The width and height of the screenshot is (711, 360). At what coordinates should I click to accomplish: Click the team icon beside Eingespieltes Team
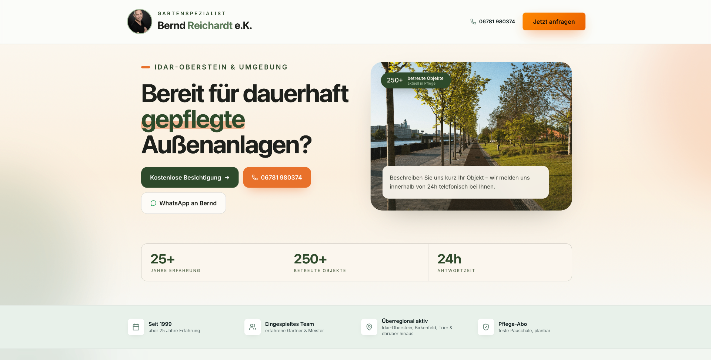tap(253, 327)
